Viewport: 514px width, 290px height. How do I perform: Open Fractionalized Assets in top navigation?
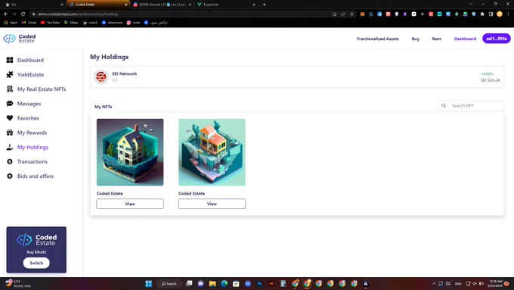click(378, 39)
